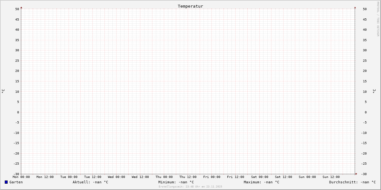This screenshot has height=190, width=381.
Task: Click the Erstellungszeit timestamp text
Action: point(190,187)
